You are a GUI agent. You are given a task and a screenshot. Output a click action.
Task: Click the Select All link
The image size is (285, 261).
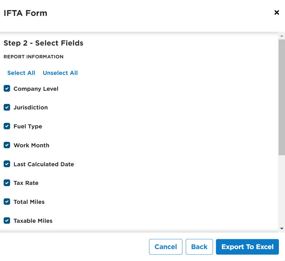[x=21, y=73]
